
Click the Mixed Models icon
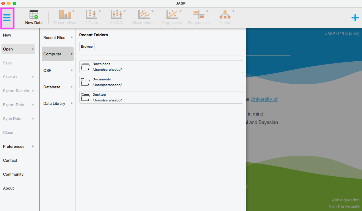[144, 15]
